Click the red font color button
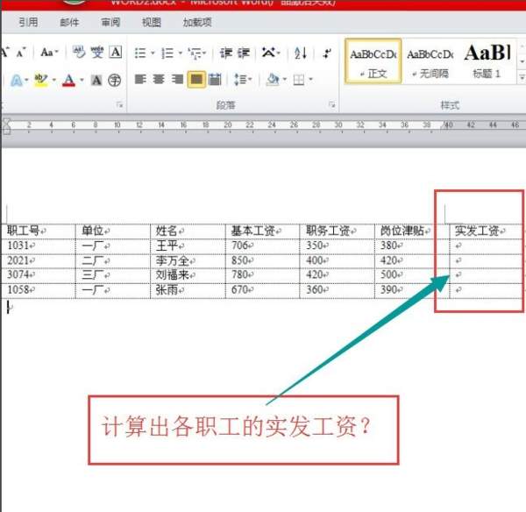 pos(68,80)
